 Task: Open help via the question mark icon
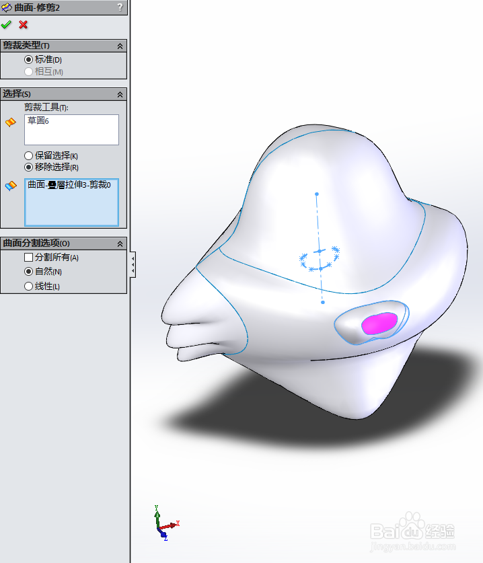point(120,7)
